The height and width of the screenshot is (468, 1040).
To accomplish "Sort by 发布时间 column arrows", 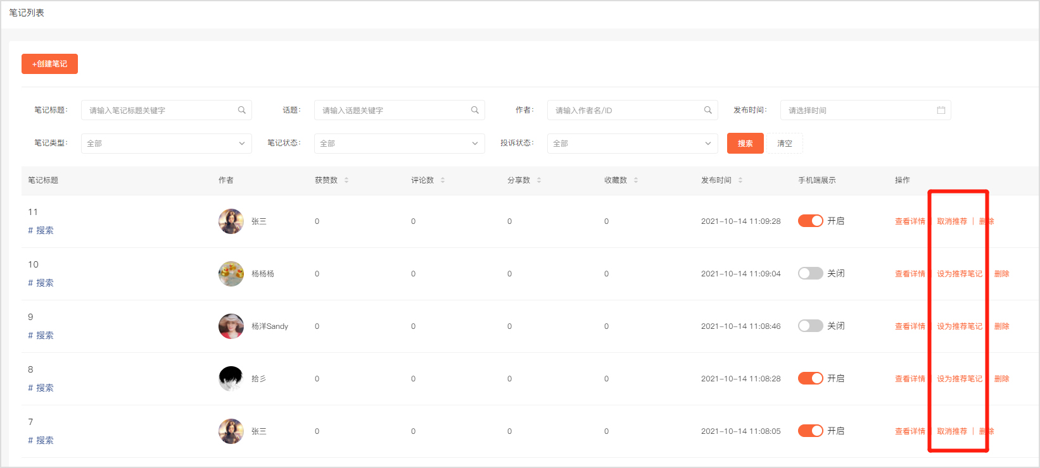I will tap(740, 180).
